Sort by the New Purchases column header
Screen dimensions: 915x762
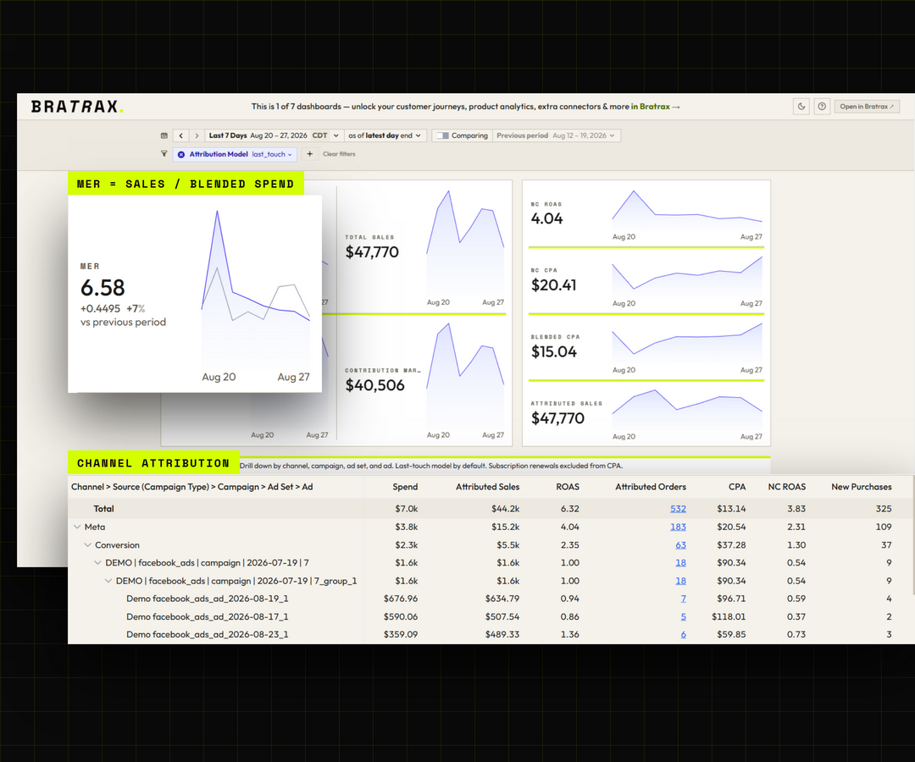click(862, 487)
